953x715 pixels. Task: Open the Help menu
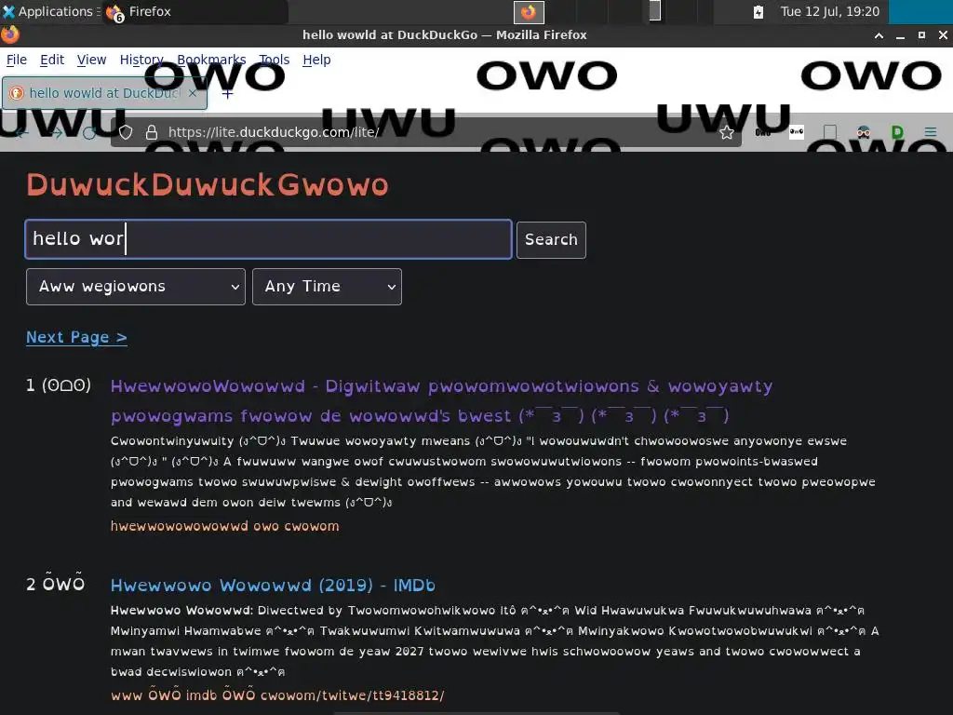tap(316, 60)
